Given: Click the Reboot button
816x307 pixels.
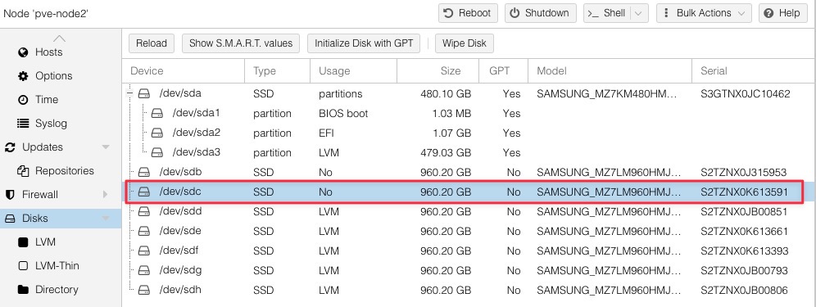Looking at the screenshot, I should click(468, 13).
